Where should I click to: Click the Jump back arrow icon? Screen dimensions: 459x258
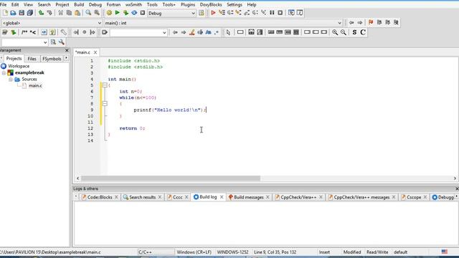pyautogui.click(x=351, y=22)
